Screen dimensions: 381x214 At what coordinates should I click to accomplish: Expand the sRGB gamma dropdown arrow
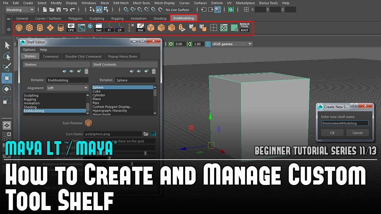click(250, 44)
